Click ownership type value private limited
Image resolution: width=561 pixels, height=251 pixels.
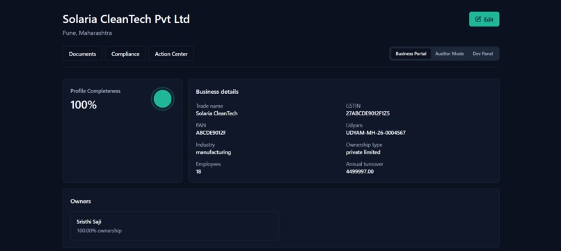click(x=363, y=152)
